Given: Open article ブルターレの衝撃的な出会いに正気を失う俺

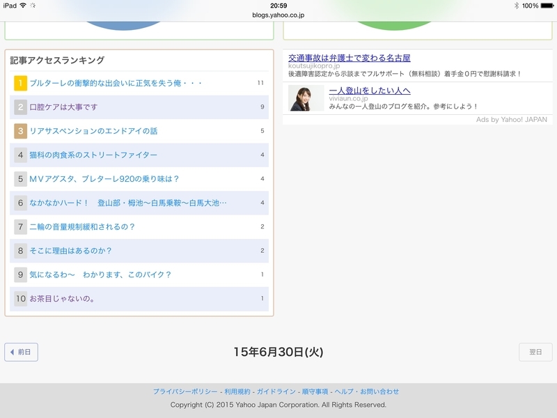Looking at the screenshot, I should [116, 83].
